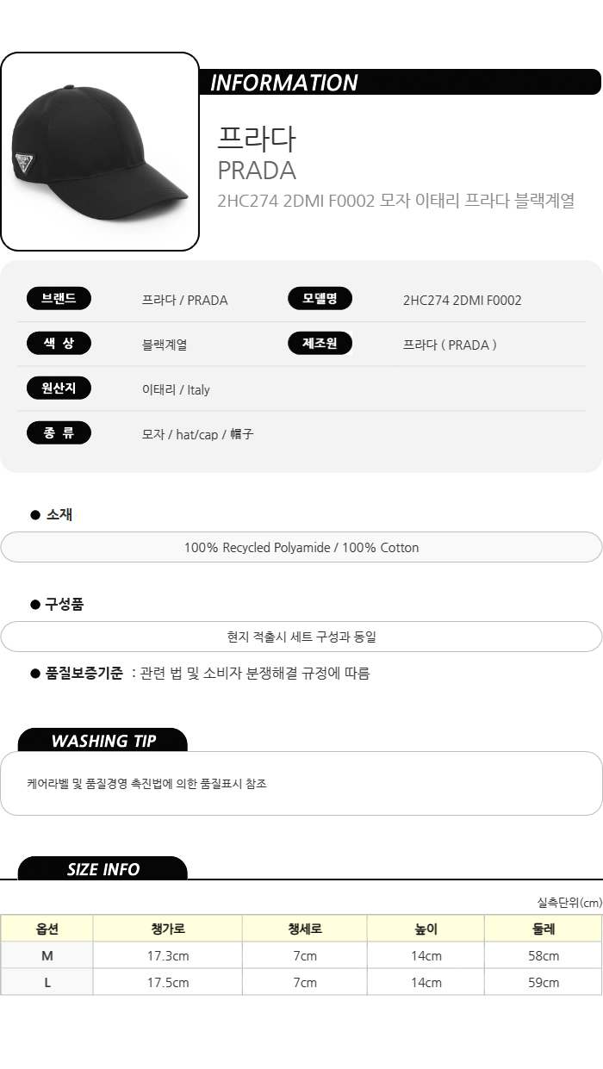Click the INFORMATION header banner

(401, 83)
